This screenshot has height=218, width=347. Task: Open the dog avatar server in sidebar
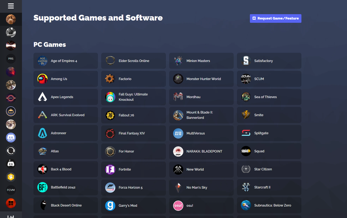[11, 125]
